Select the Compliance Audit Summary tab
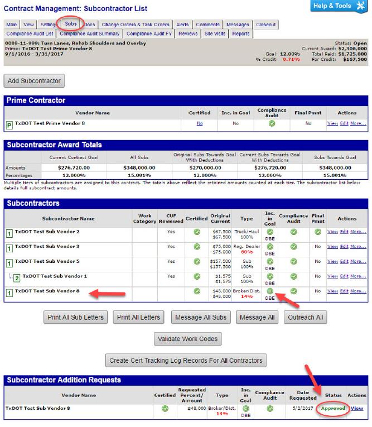This screenshot has width=372, height=427. pyautogui.click(x=89, y=33)
